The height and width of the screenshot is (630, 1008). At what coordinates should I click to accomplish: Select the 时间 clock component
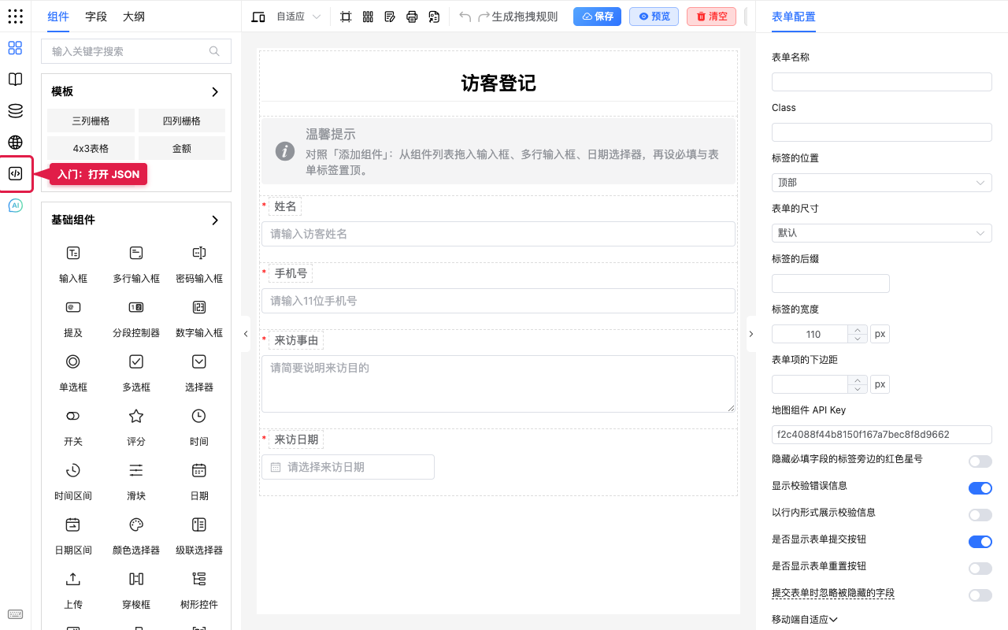[199, 427]
